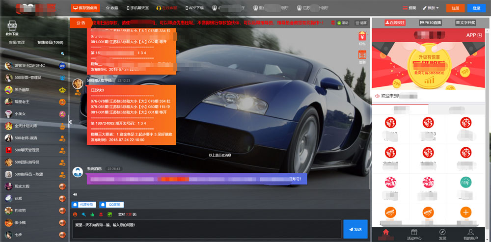This screenshot has width=491, height=242.
Task: Click the 软件下载 APP download icon
Action: coord(12,27)
